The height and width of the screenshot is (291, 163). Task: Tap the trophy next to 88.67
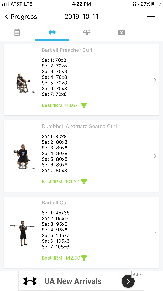tap(84, 105)
